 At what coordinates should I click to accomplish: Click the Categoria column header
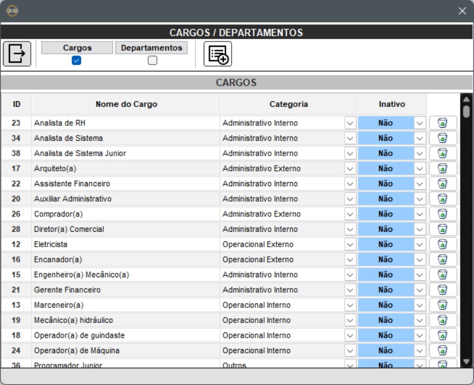pyautogui.click(x=289, y=104)
